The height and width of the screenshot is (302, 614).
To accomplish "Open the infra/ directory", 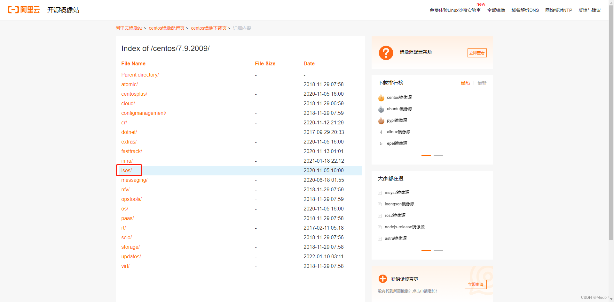I will (x=127, y=161).
